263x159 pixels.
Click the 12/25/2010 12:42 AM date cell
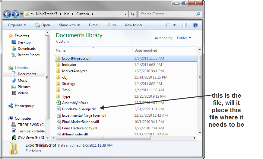[151, 115]
